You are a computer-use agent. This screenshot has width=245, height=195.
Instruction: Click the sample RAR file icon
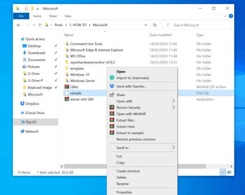(x=67, y=93)
